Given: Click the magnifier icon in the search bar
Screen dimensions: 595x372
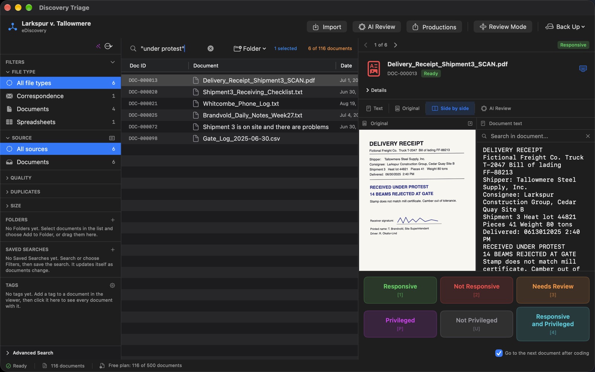Looking at the screenshot, I should click(133, 48).
